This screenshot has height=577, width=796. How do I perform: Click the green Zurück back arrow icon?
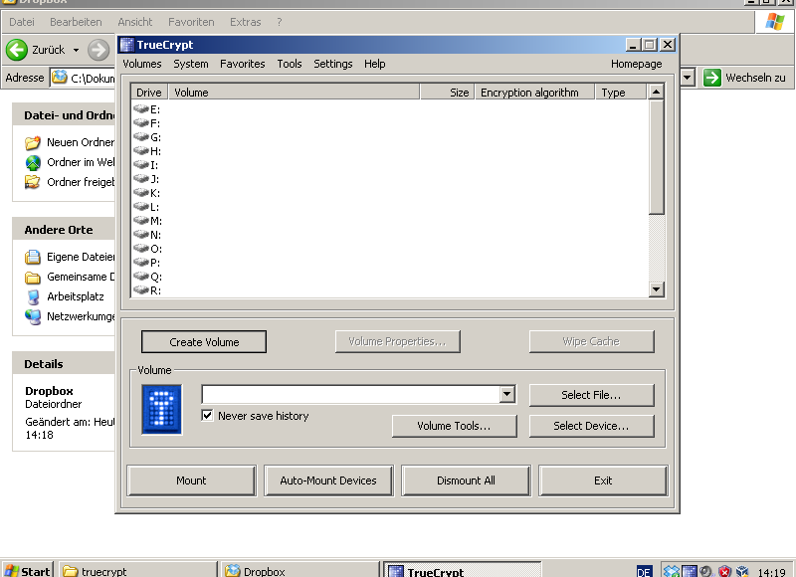17,50
